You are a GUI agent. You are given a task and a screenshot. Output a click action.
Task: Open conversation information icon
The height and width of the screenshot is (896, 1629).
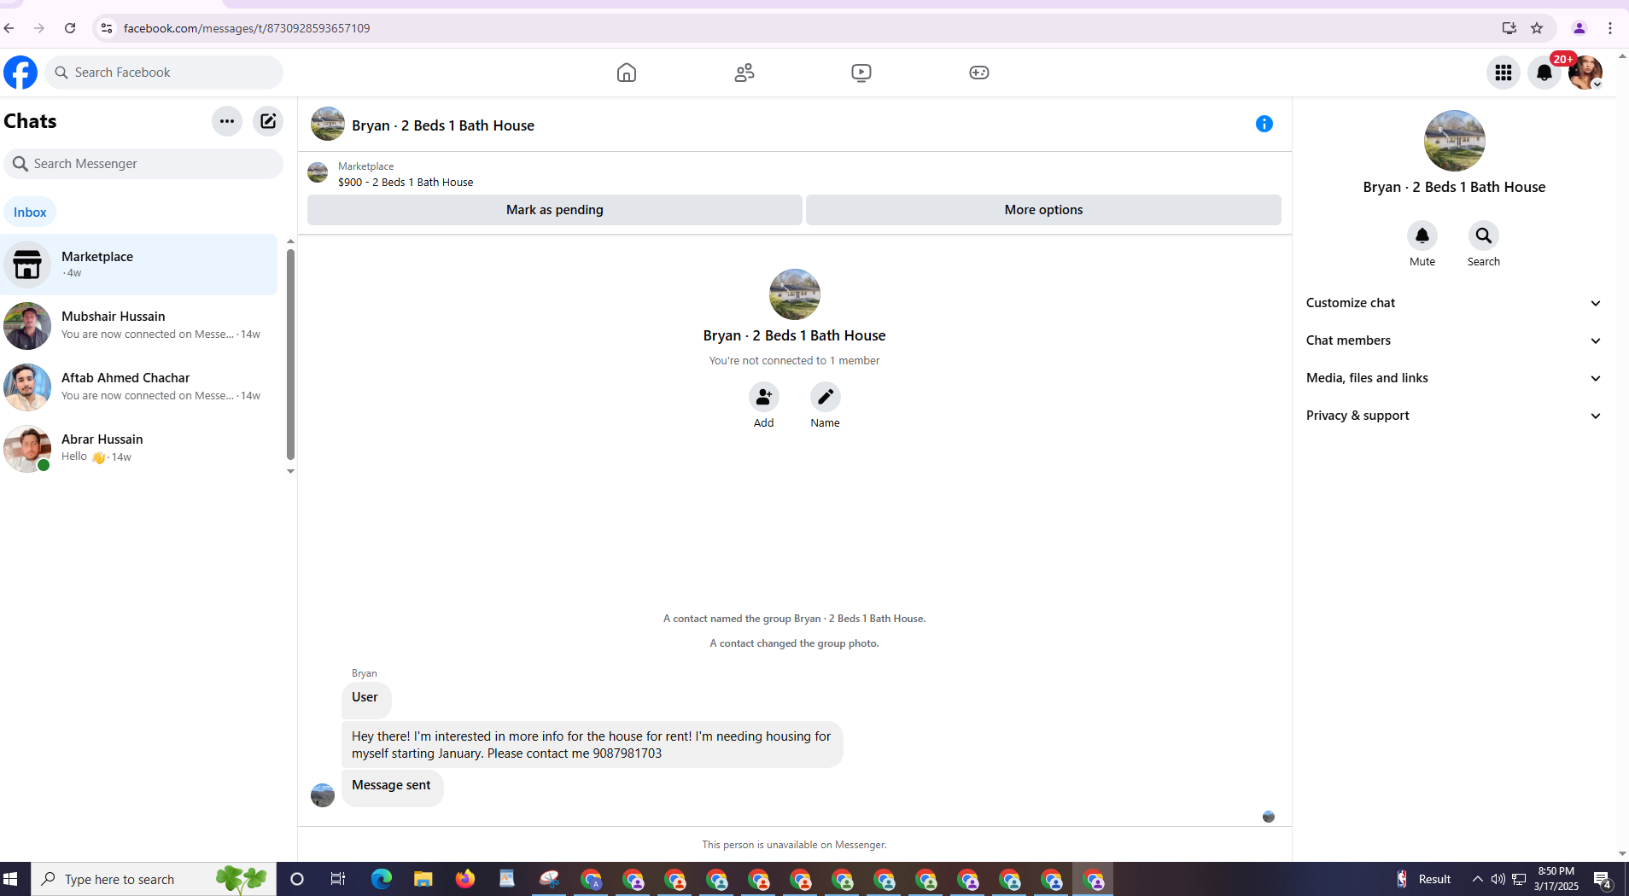pos(1264,125)
